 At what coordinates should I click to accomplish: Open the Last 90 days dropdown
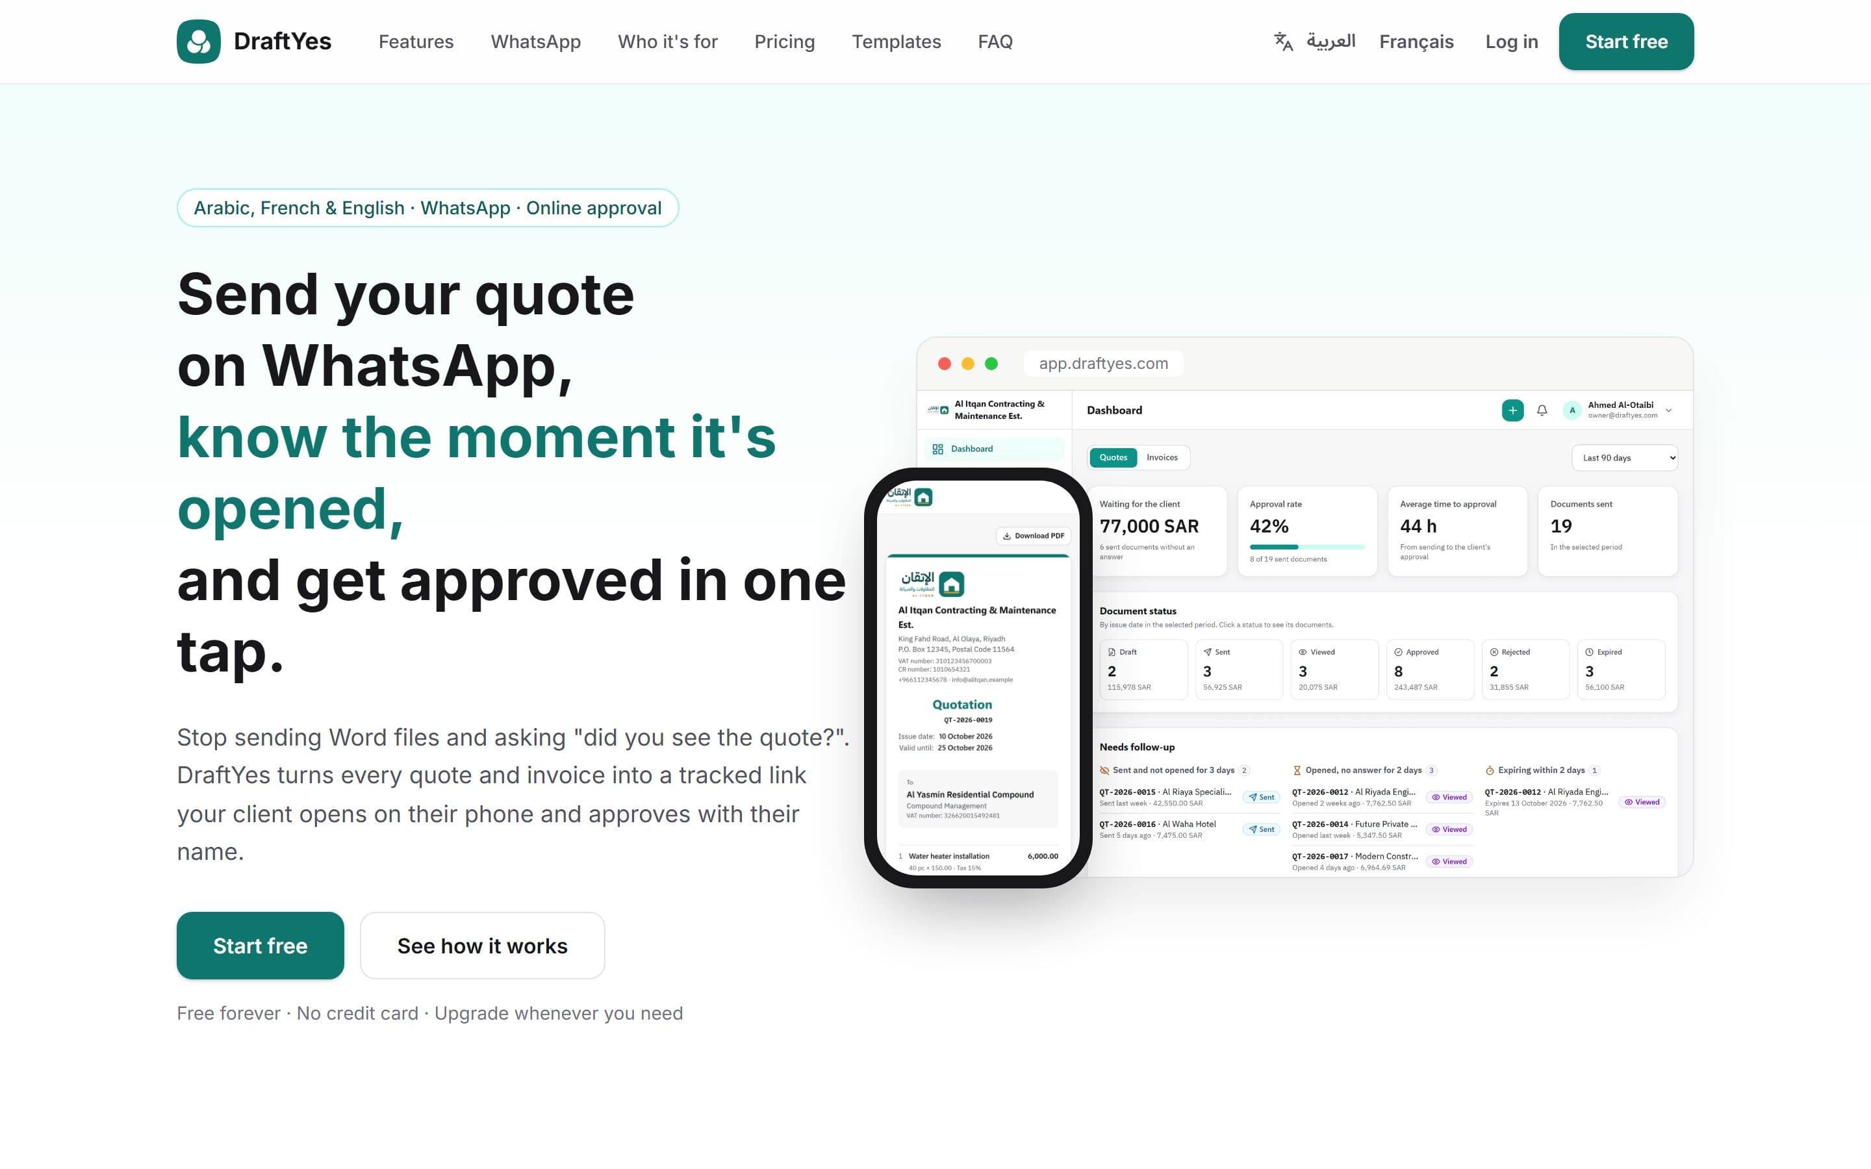(x=1624, y=458)
